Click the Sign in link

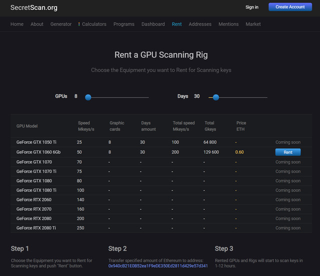click(x=252, y=7)
